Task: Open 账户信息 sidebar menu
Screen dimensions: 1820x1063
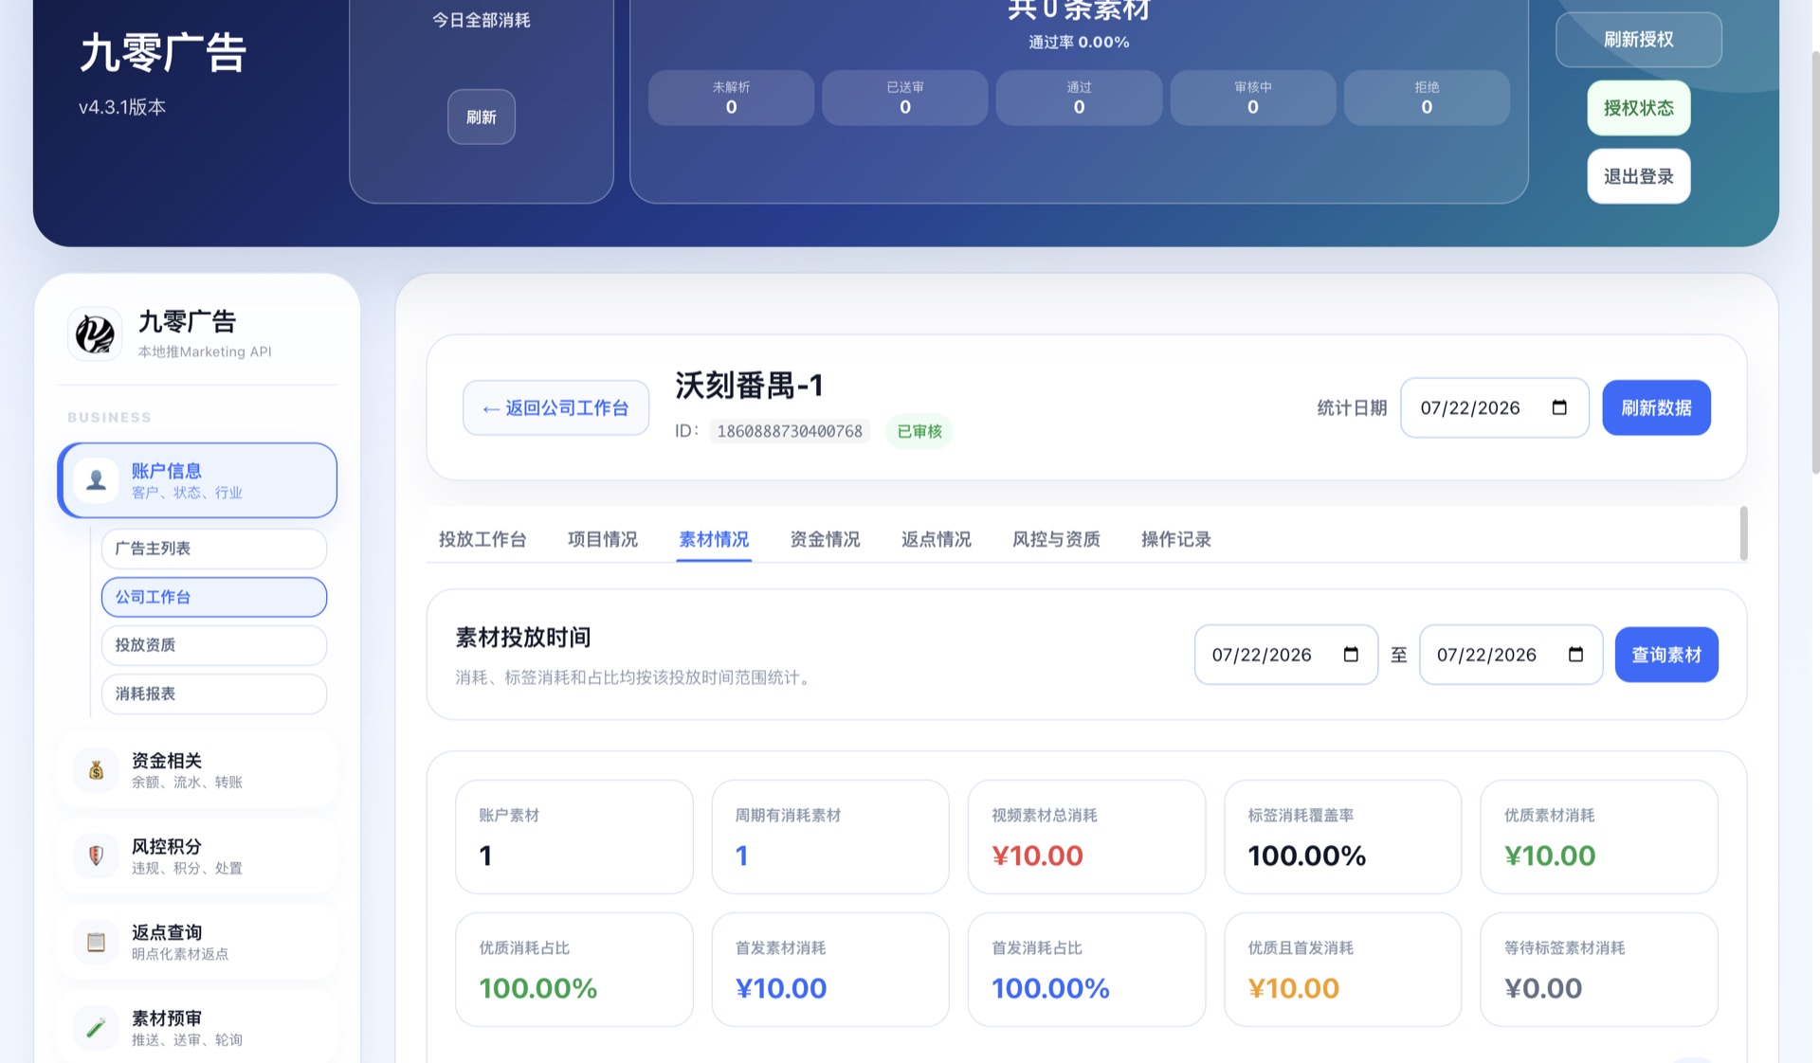Action: (197, 480)
